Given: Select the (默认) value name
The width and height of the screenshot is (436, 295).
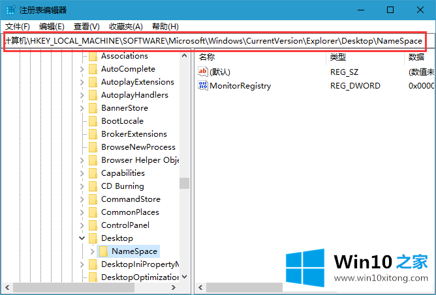Looking at the screenshot, I should coord(220,72).
